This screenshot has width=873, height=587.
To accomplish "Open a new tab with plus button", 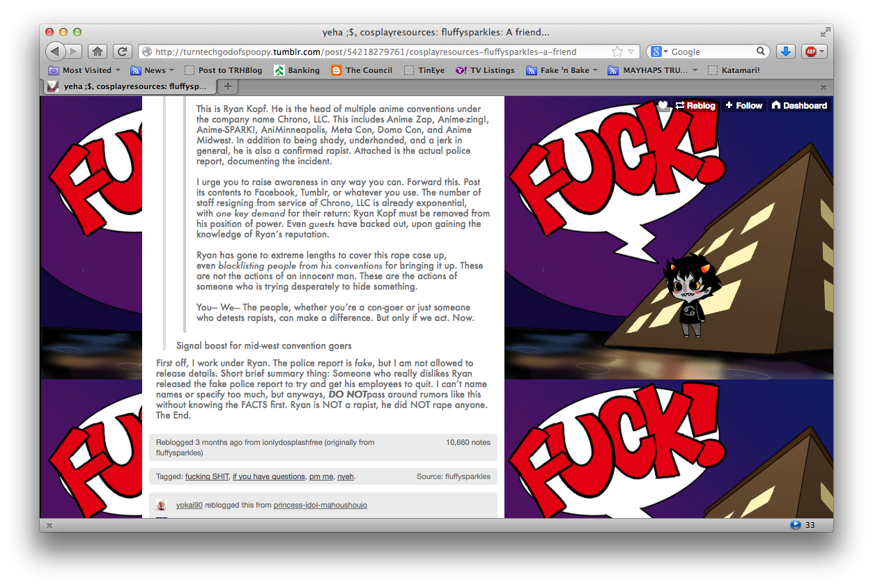I will [x=228, y=86].
